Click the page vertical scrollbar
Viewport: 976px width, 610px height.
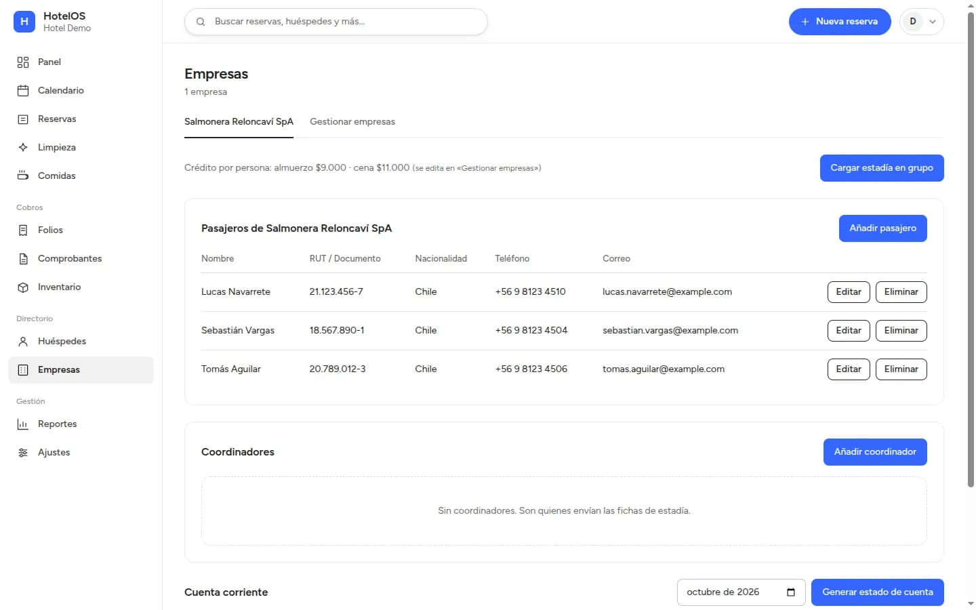coord(971,249)
